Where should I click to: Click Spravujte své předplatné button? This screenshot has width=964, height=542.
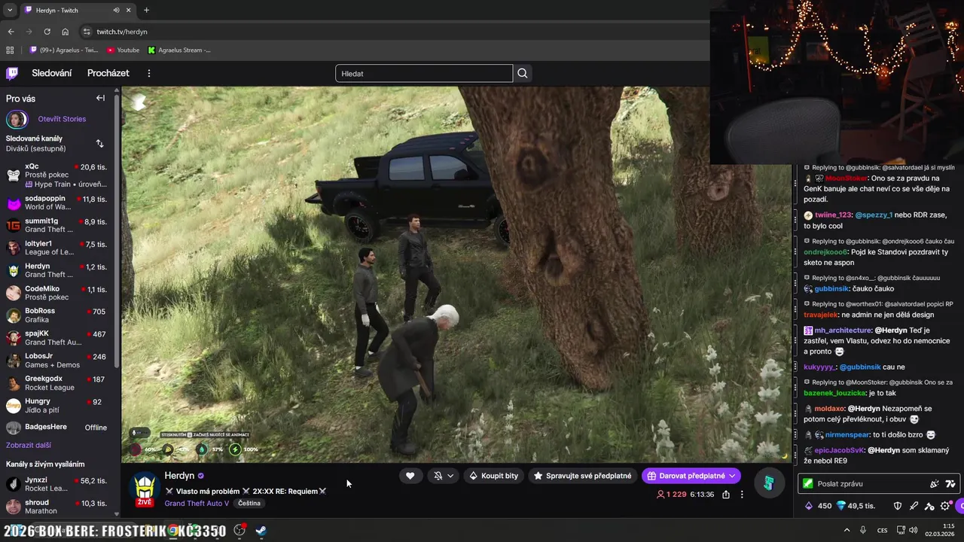582,476
